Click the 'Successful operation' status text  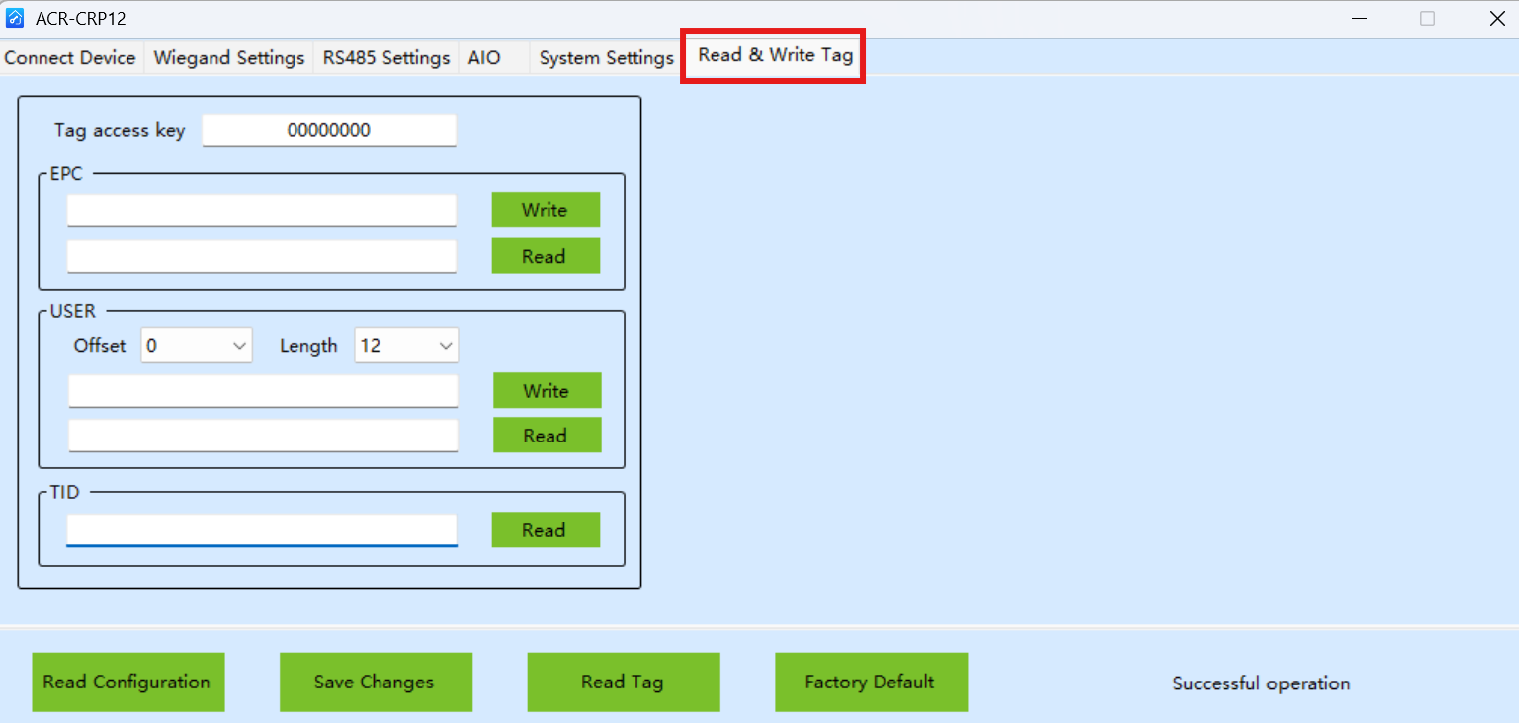[x=1261, y=683]
